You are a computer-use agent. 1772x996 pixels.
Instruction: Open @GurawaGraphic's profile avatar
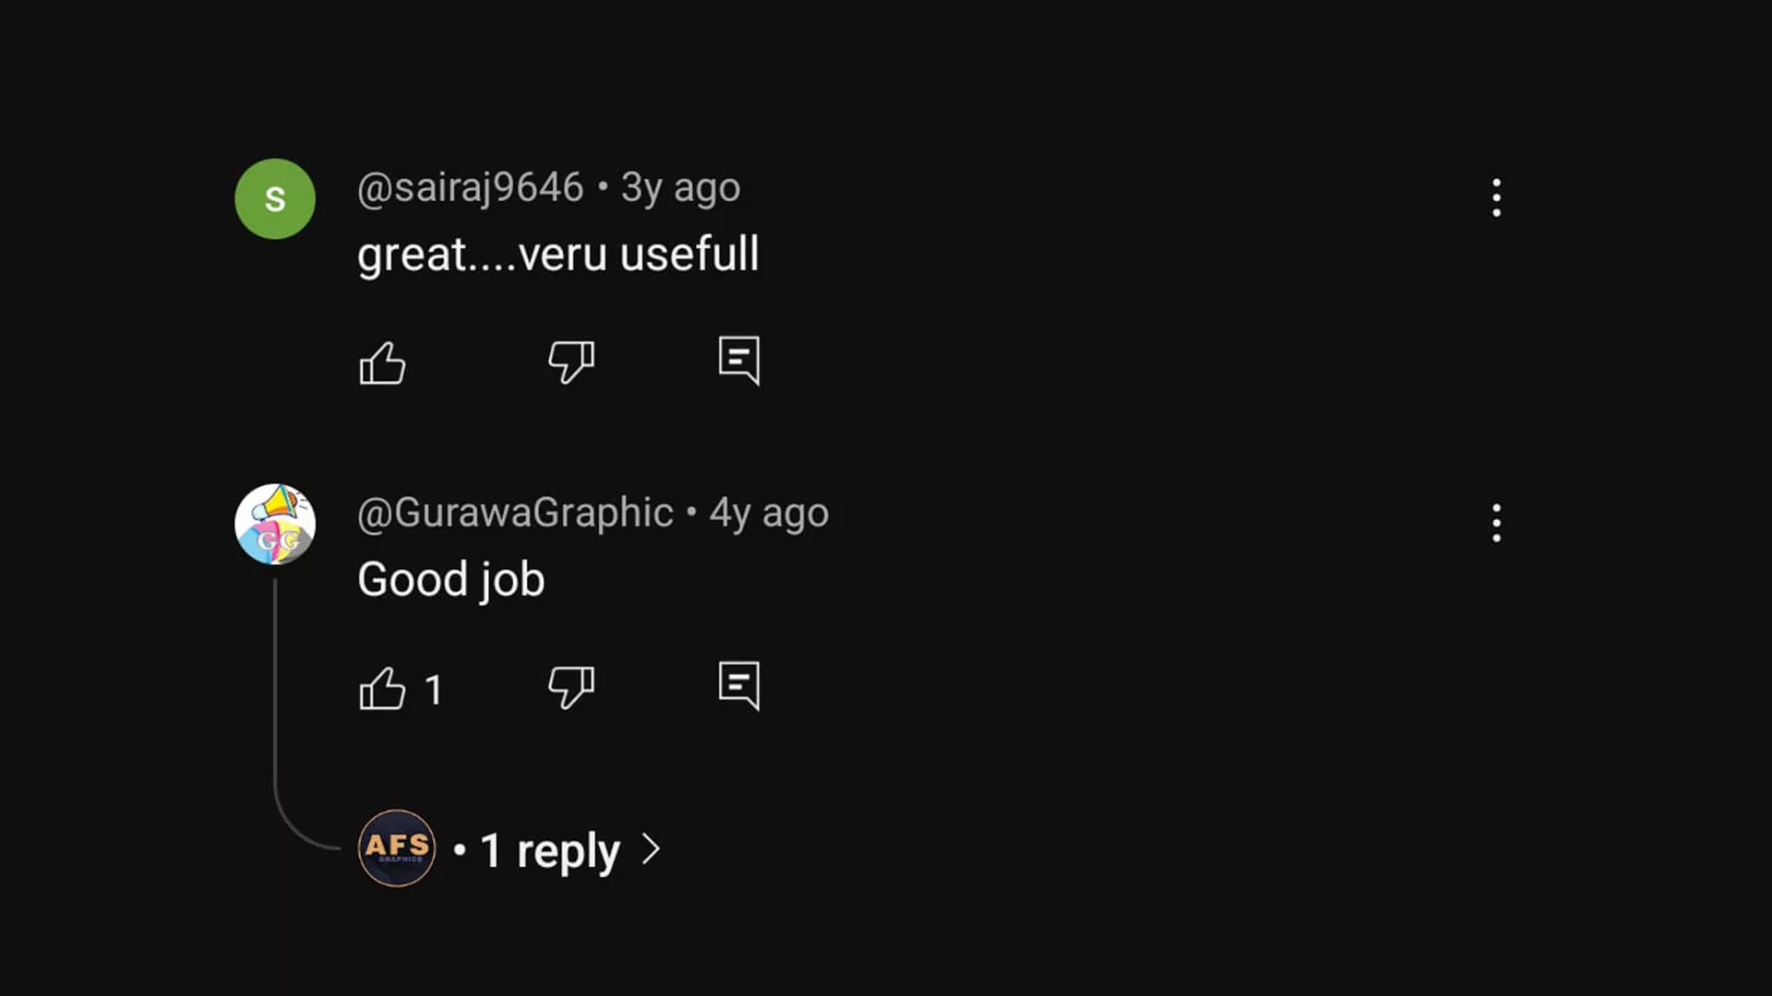point(275,524)
